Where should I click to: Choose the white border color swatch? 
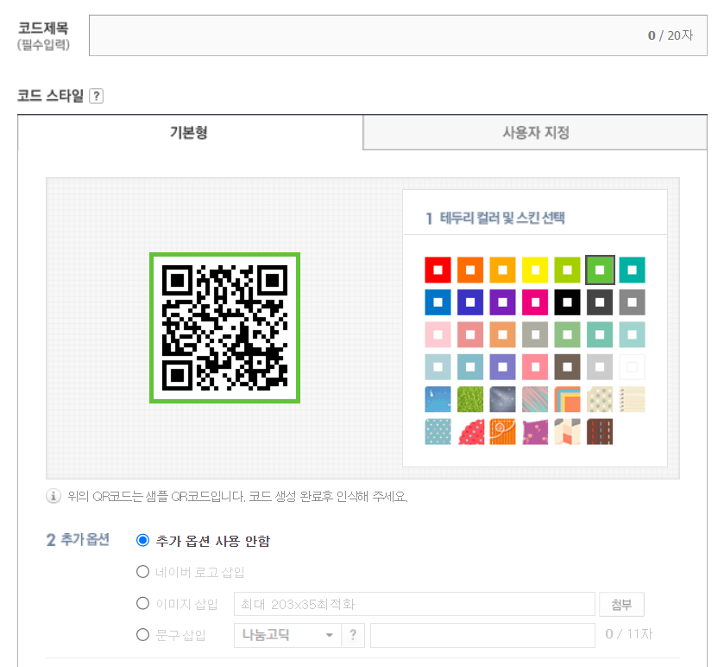[632, 366]
